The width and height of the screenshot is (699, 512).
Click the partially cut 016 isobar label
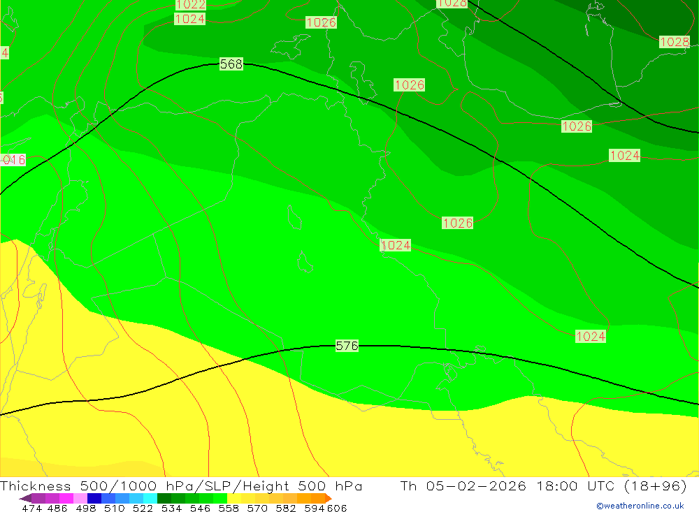click(x=13, y=159)
